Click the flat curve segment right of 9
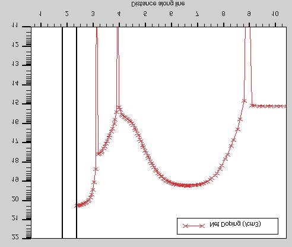 click(x=269, y=106)
